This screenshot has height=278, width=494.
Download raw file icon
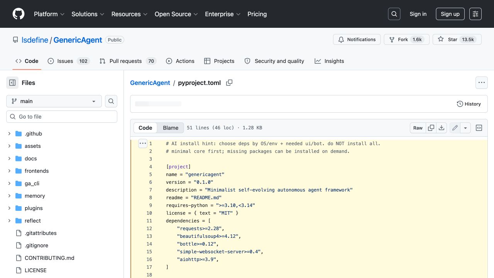point(442,128)
